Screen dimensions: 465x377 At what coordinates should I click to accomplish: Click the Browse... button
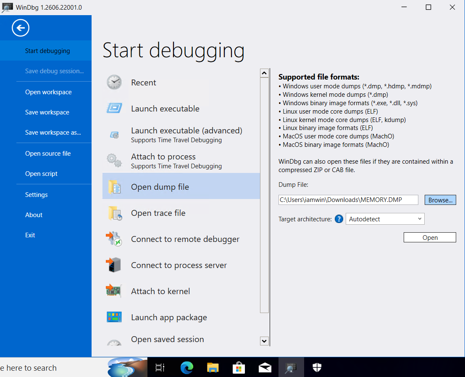(440, 200)
